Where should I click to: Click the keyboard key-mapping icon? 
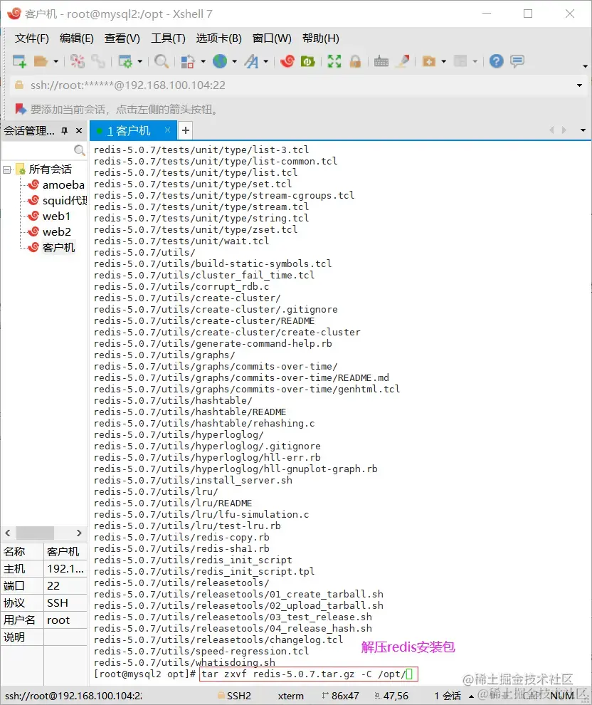(x=381, y=61)
